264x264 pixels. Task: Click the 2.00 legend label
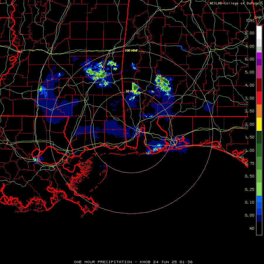(250, 124)
